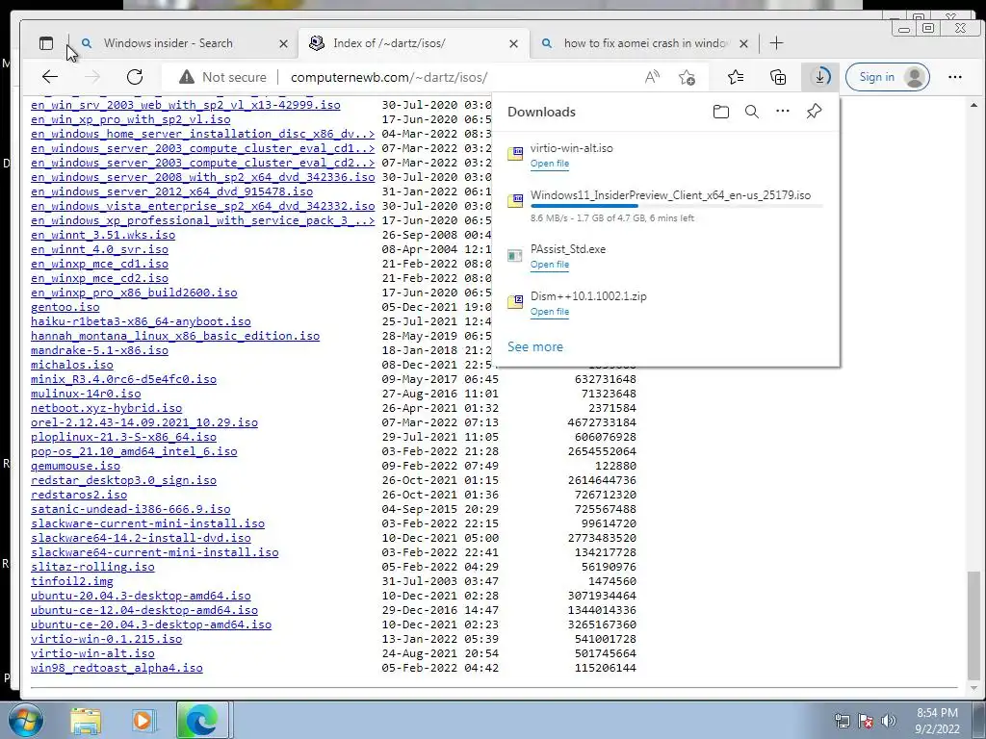Pin the Downloads panel

pyautogui.click(x=814, y=112)
